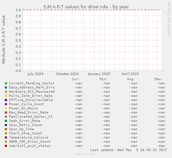Click the Avg value of Temperature_Celsius
The image size is (172, 158).
click(x=133, y=138)
